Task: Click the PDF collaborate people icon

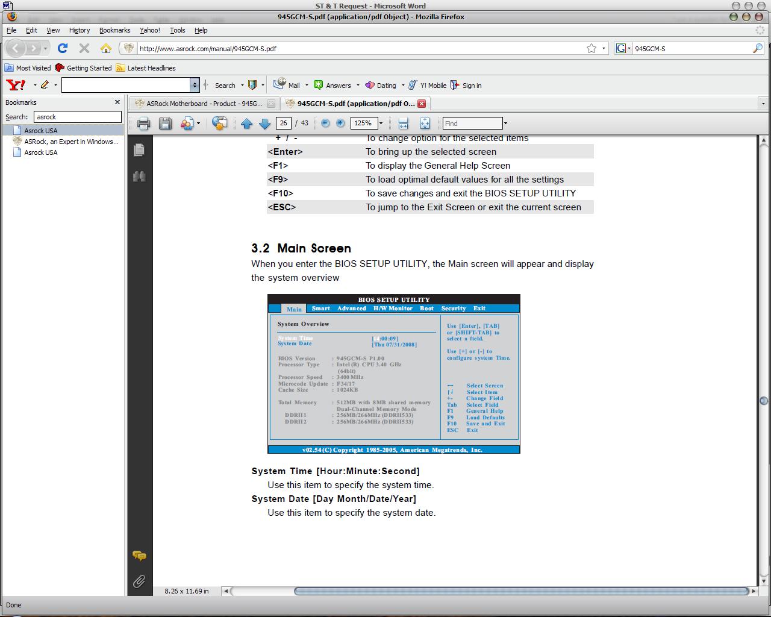Action: tap(187, 124)
